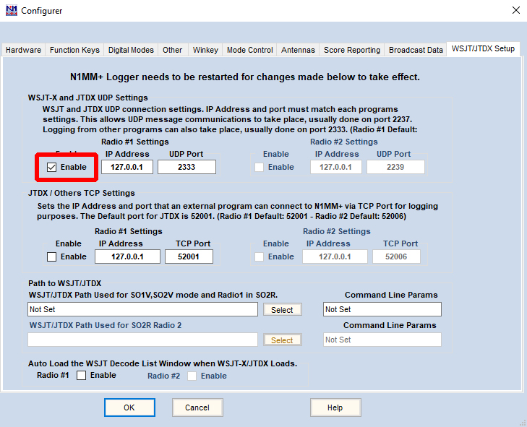Click UDP Radio #1 IP Address field
Screen dimensions: 527x427
(x=127, y=167)
